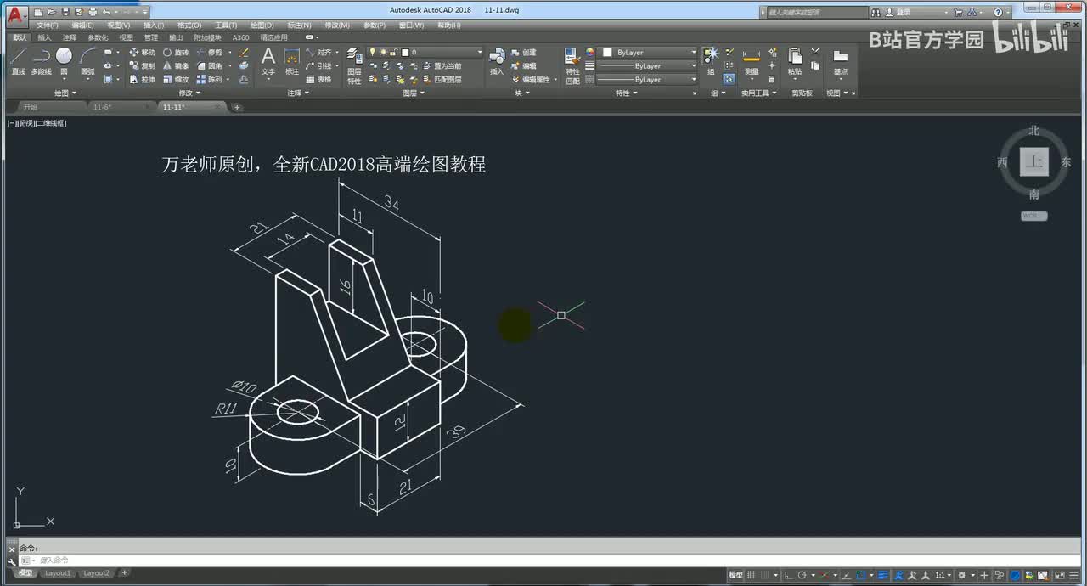Toggle ortho mode in status bar
This screenshot has width=1087, height=586.
click(788, 575)
